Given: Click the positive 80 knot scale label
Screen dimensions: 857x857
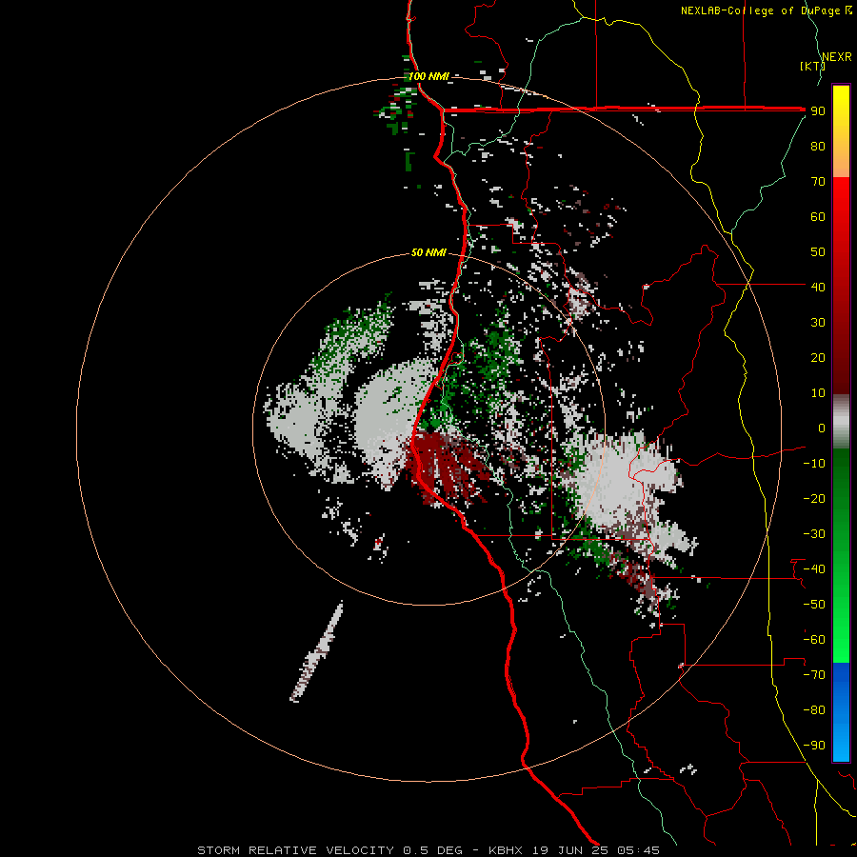Looking at the screenshot, I should 818,147.
